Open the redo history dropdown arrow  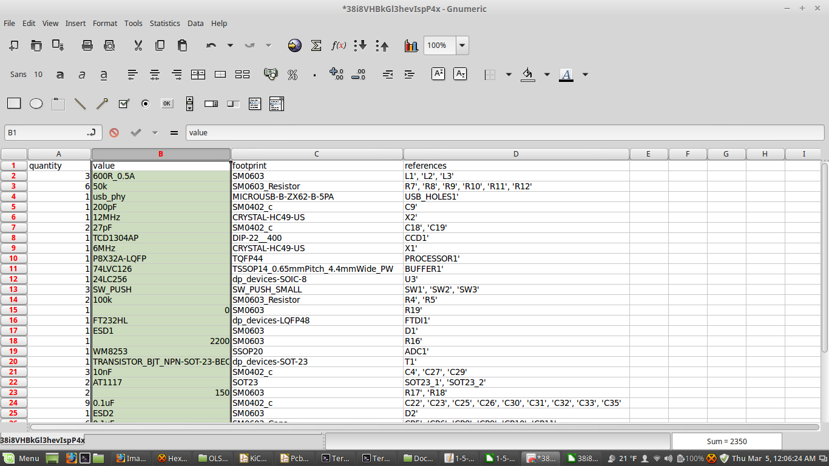(x=269, y=46)
